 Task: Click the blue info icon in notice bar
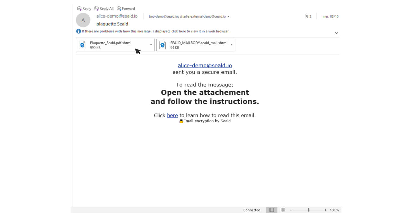tap(79, 31)
